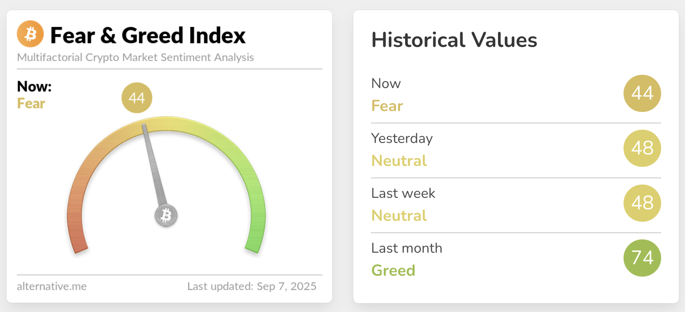Click the Last week 48 value circle
The width and height of the screenshot is (685, 312).
pos(642,203)
